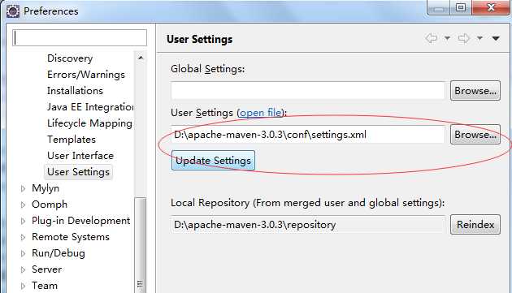512x293 pixels.
Task: Open Java EE Integration page
Action: (90, 107)
